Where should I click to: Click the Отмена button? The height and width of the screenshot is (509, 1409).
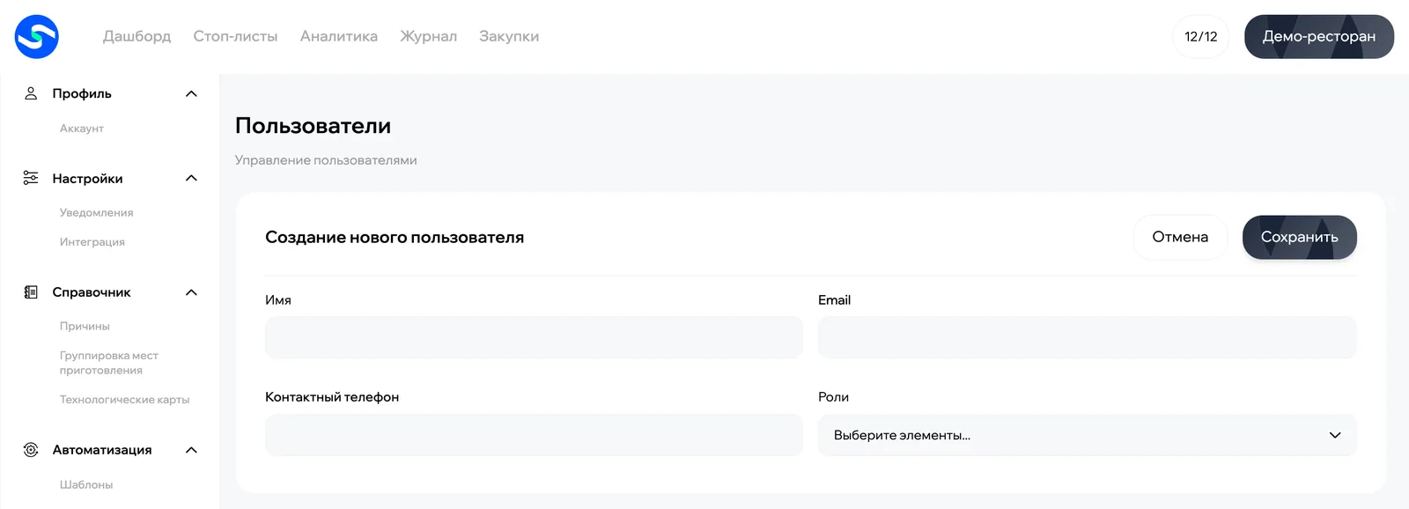1180,237
